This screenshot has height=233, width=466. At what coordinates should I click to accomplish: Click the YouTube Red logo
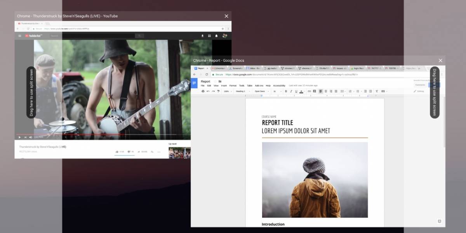pos(33,36)
